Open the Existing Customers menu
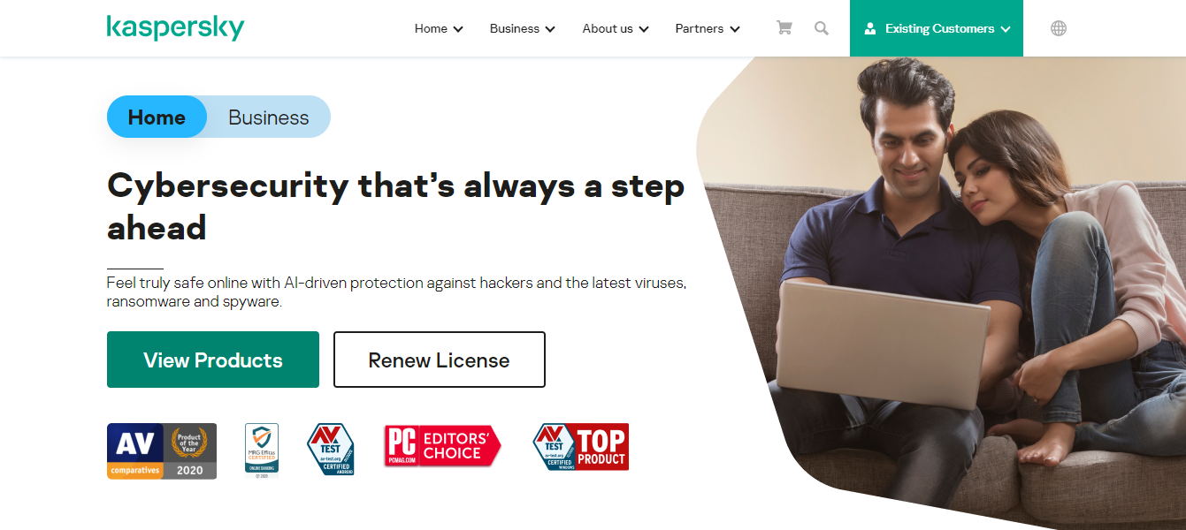 937,28
